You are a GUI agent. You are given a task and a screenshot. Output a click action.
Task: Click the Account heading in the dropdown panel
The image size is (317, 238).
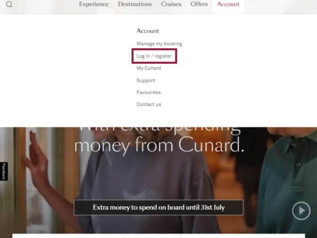[x=148, y=31]
